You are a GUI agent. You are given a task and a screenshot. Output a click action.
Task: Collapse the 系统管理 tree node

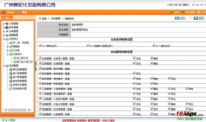coord(4,66)
